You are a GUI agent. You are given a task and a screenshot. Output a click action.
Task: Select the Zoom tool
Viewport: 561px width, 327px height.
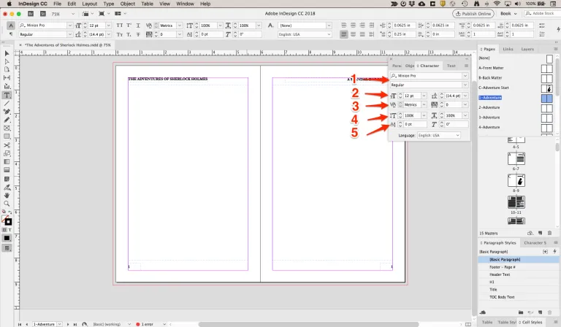tap(7, 204)
